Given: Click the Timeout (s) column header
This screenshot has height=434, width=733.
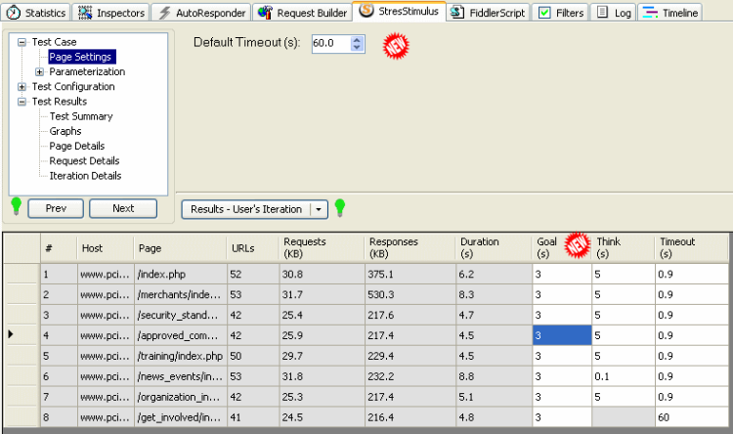Looking at the screenshot, I should click(x=691, y=248).
